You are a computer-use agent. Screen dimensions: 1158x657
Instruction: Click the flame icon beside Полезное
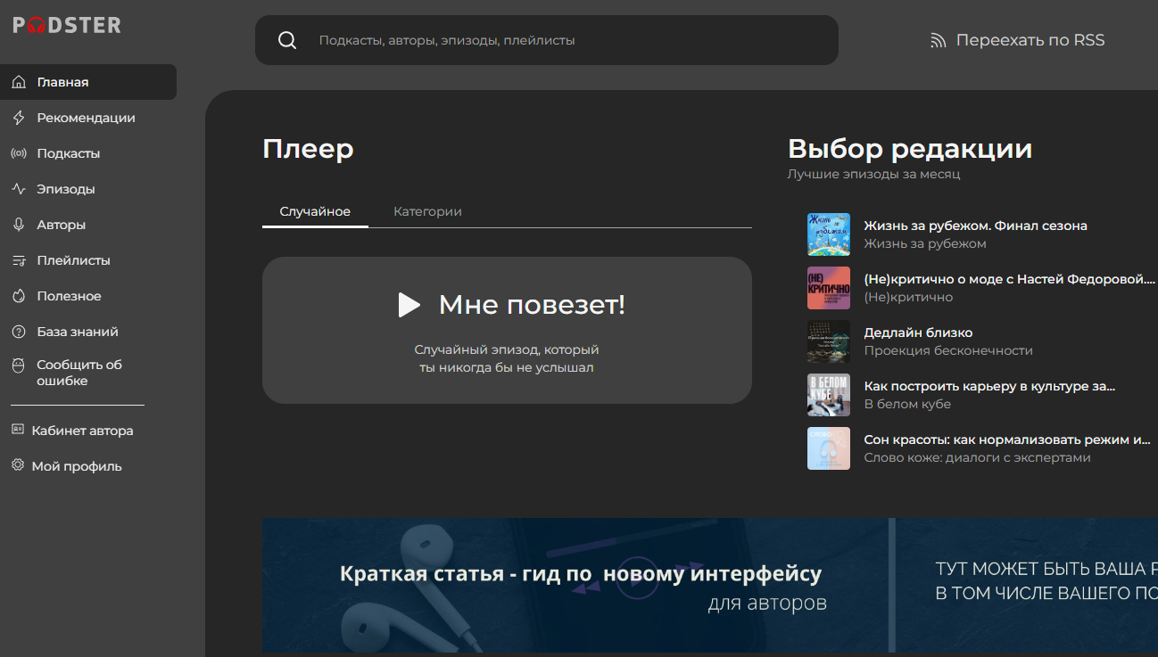pos(19,296)
